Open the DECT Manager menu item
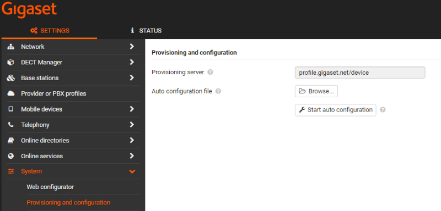Viewport: 441px width, 211px height. point(42,62)
